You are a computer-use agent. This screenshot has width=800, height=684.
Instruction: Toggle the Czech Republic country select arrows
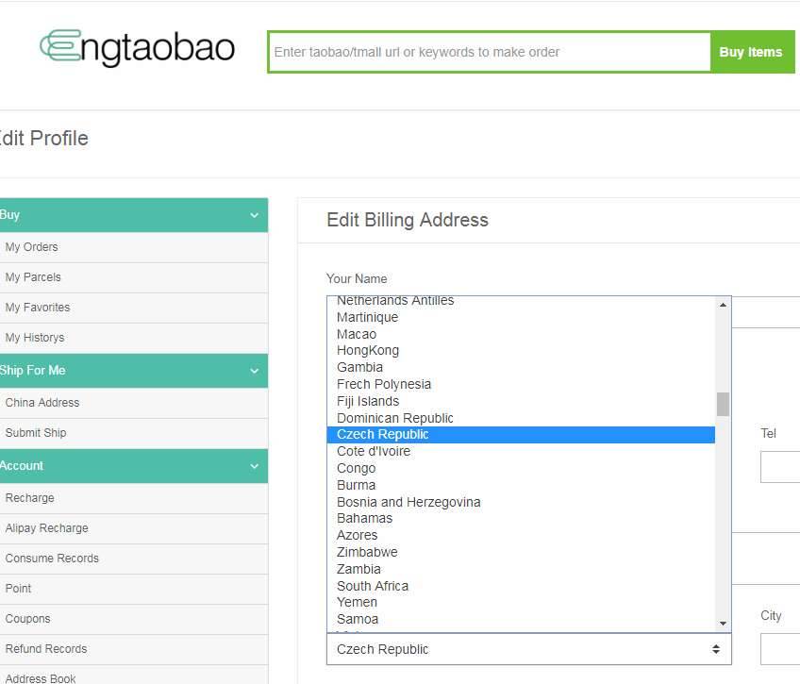[x=716, y=649]
